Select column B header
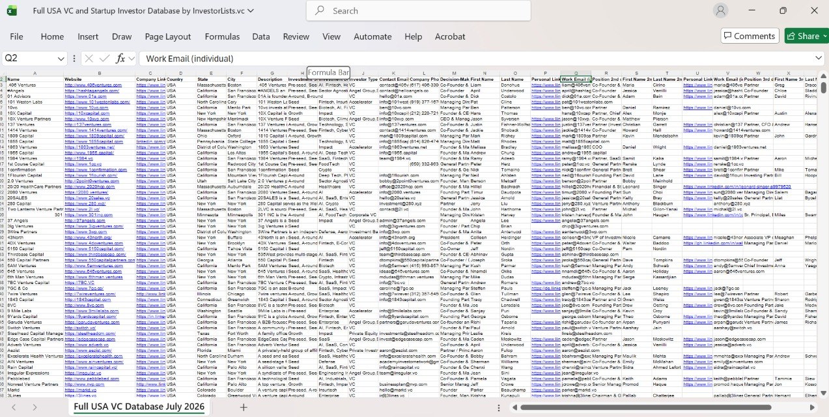The height and width of the screenshot is (417, 829). 100,73
